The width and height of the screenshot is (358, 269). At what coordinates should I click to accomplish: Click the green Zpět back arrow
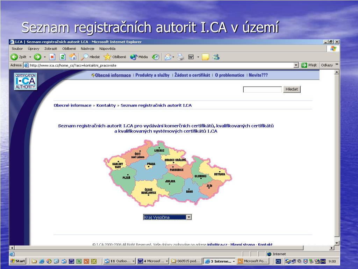(x=14, y=57)
